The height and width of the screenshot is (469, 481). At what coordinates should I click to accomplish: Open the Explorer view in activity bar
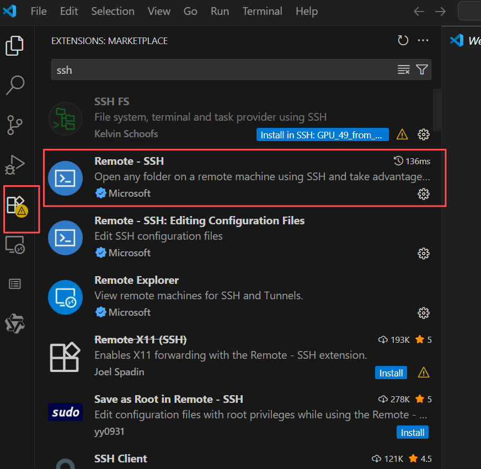coord(14,46)
